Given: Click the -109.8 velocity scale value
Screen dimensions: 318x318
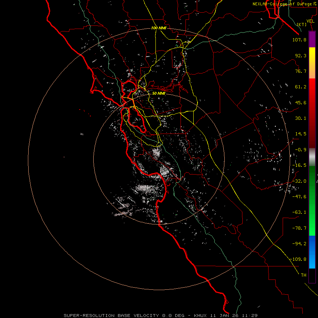Looking at the screenshot, I should point(298,259).
